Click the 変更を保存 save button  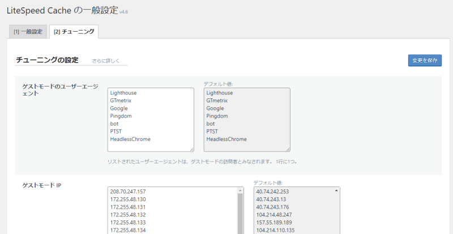point(424,60)
